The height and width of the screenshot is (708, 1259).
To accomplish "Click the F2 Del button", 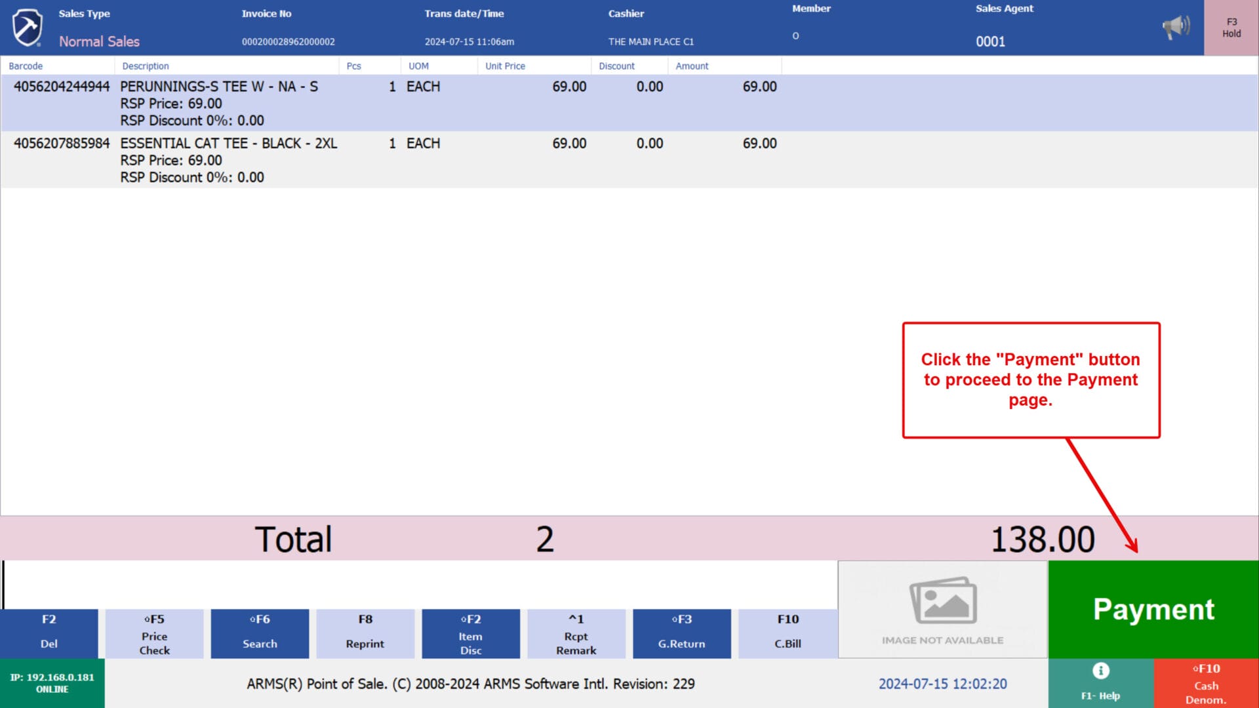I will (49, 633).
